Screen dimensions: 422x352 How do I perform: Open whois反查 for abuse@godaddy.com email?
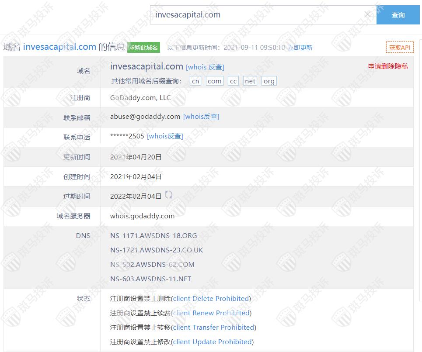[201, 117]
